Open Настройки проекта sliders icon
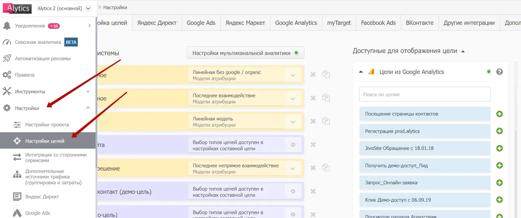This screenshot has height=218, width=521. 17,125
